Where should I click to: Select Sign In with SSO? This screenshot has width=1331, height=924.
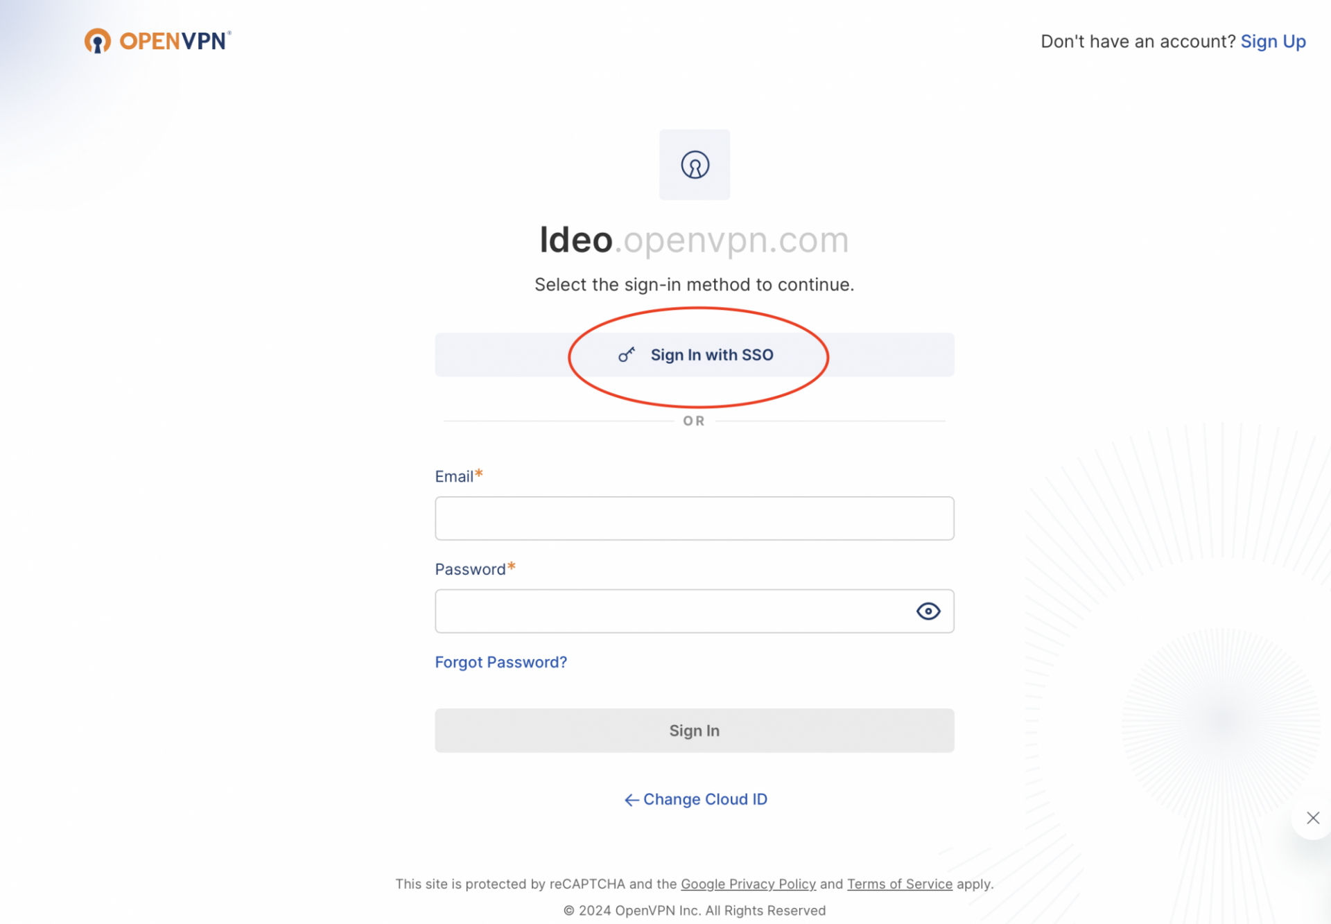coord(695,355)
